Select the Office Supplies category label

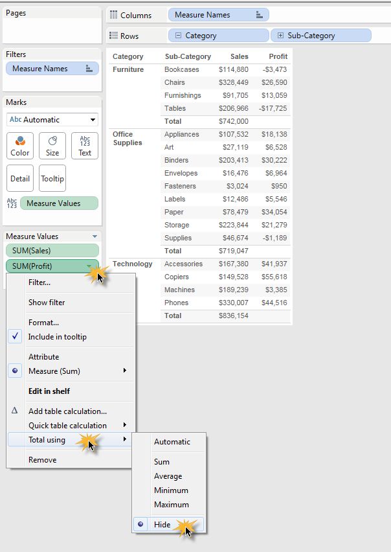128,139
